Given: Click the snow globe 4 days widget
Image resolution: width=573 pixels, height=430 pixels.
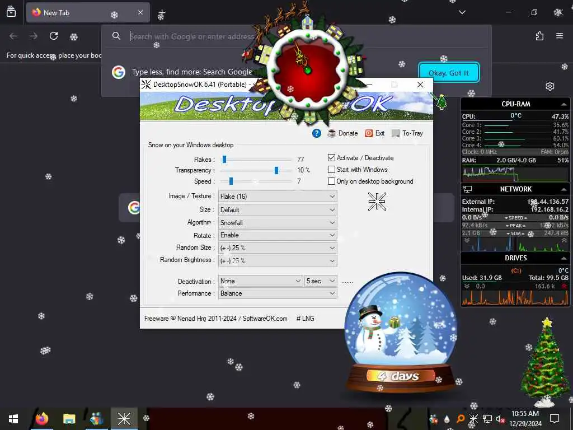Looking at the screenshot, I should coord(401,333).
